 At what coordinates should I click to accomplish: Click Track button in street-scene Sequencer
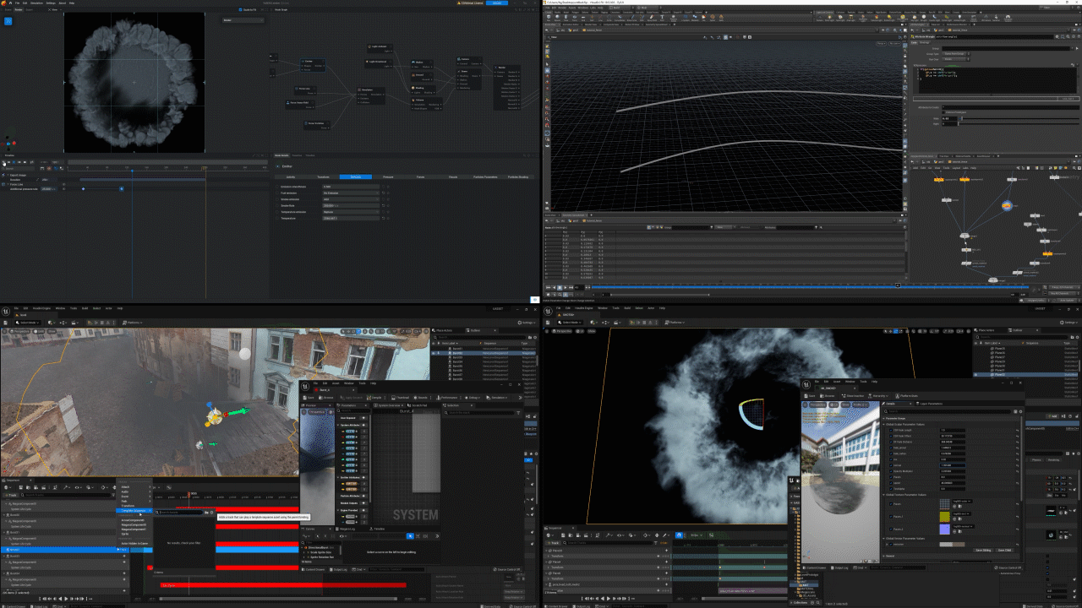pos(13,496)
